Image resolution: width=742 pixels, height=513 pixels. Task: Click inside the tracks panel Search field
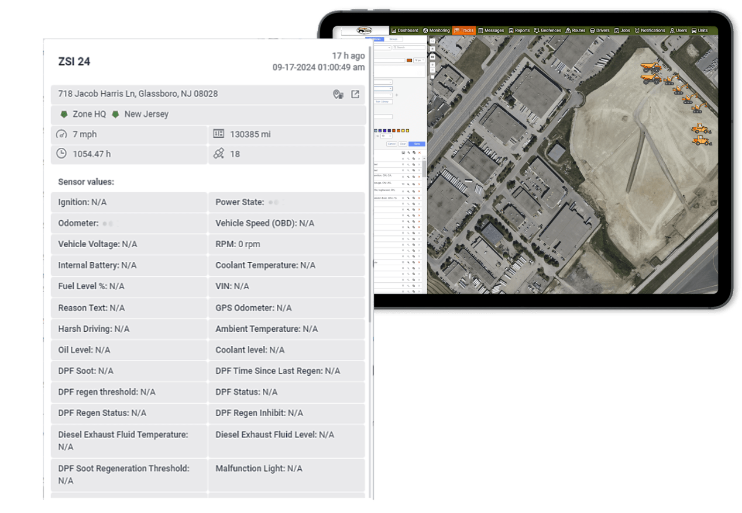coord(410,47)
